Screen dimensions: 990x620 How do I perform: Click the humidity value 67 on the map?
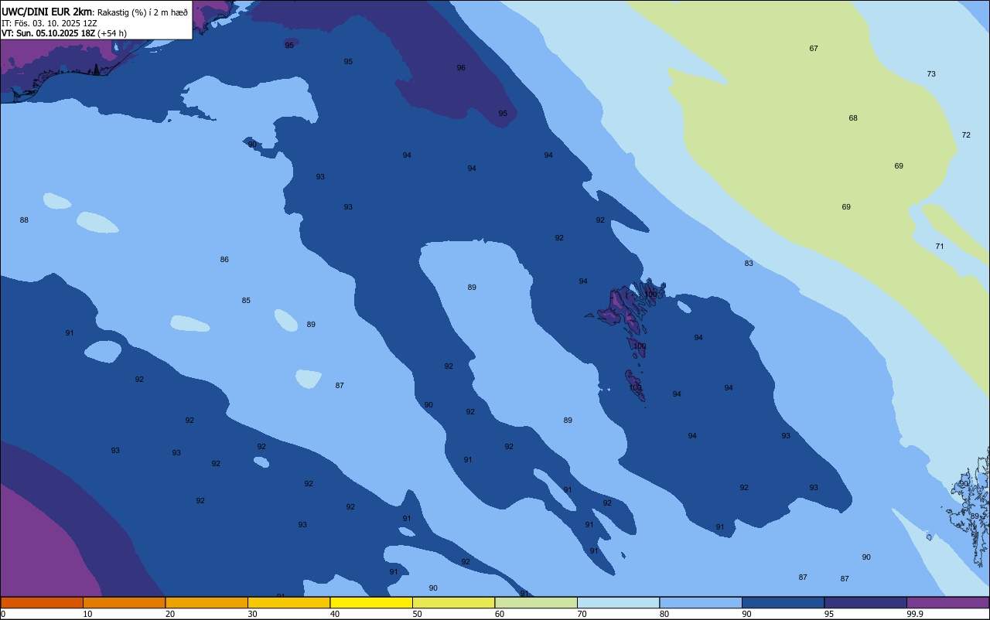point(814,49)
